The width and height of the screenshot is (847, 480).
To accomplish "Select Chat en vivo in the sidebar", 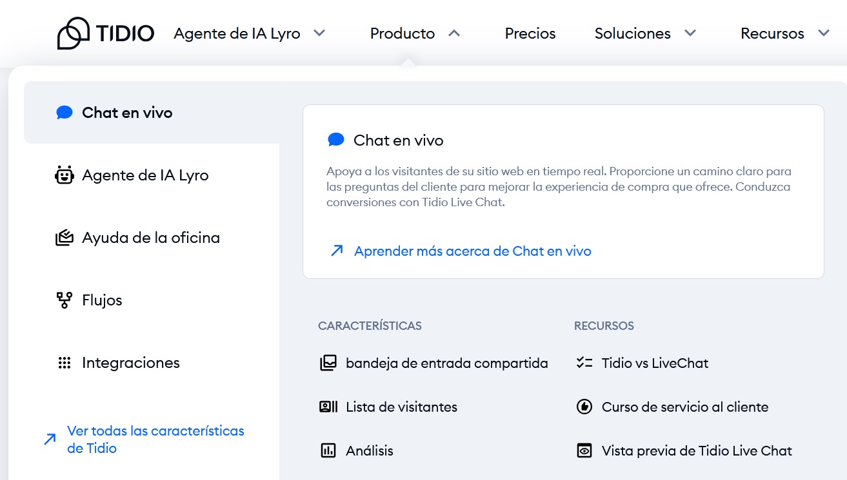I will tap(127, 112).
